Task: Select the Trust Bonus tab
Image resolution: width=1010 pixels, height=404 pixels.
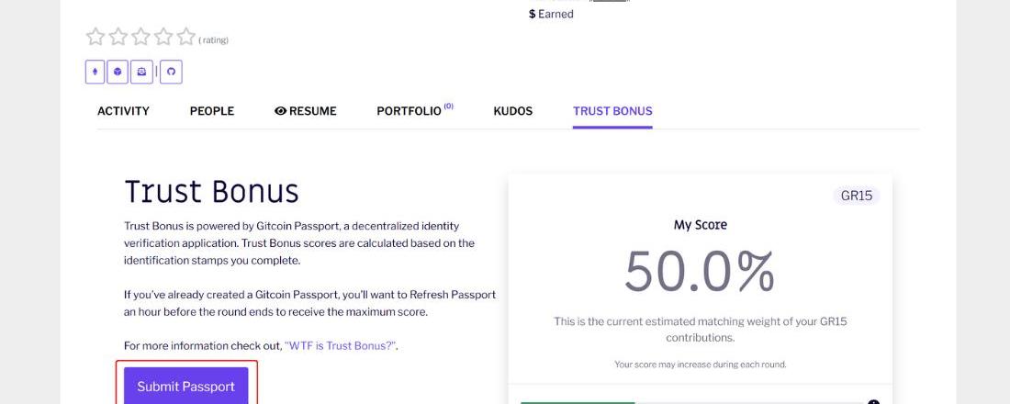Action: (612, 111)
